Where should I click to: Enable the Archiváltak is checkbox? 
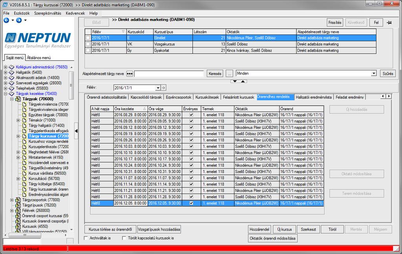point(86,238)
